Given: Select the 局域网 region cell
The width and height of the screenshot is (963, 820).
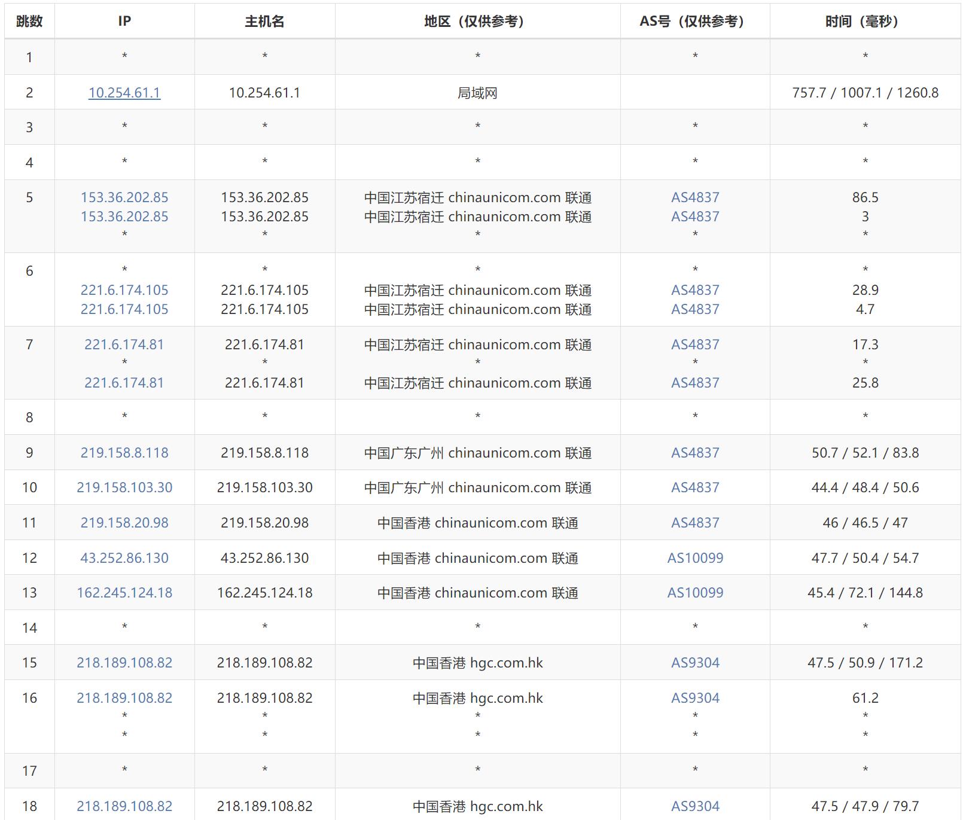Looking at the screenshot, I should (x=477, y=93).
